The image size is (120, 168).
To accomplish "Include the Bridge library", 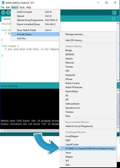I will [88, 50].
